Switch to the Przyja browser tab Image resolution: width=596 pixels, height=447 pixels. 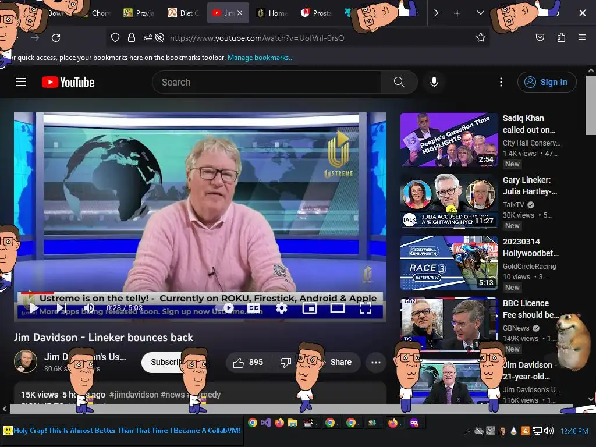coord(139,13)
